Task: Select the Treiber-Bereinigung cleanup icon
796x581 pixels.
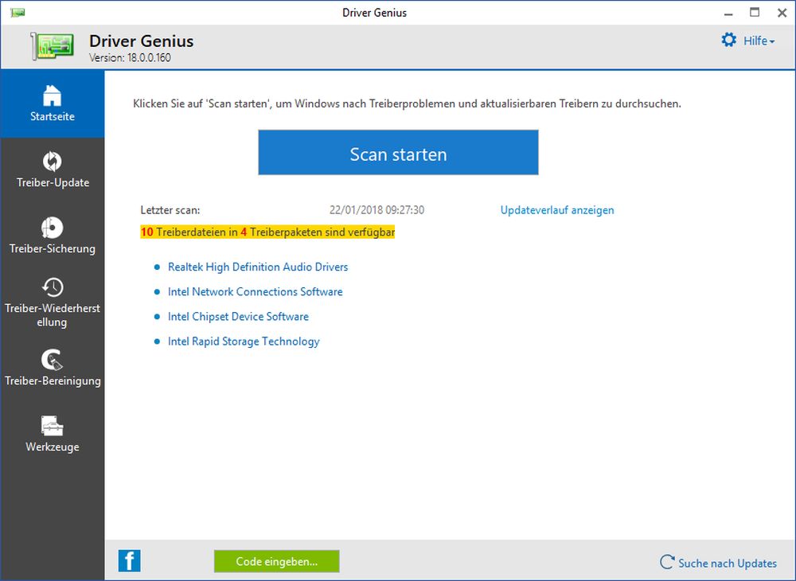Action: coord(52,360)
